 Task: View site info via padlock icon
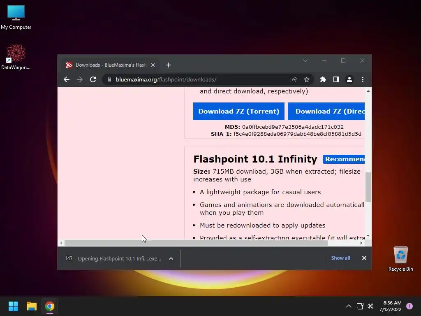coord(109,79)
